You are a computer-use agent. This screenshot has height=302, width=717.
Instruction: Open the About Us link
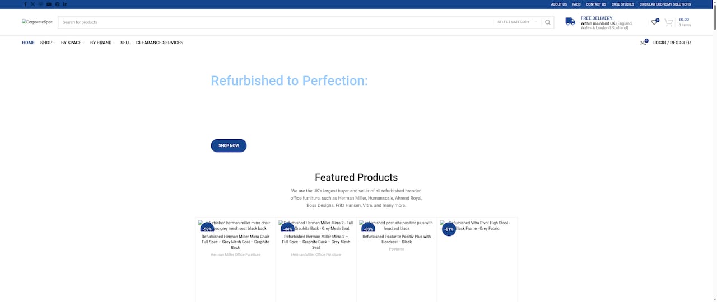558,4
